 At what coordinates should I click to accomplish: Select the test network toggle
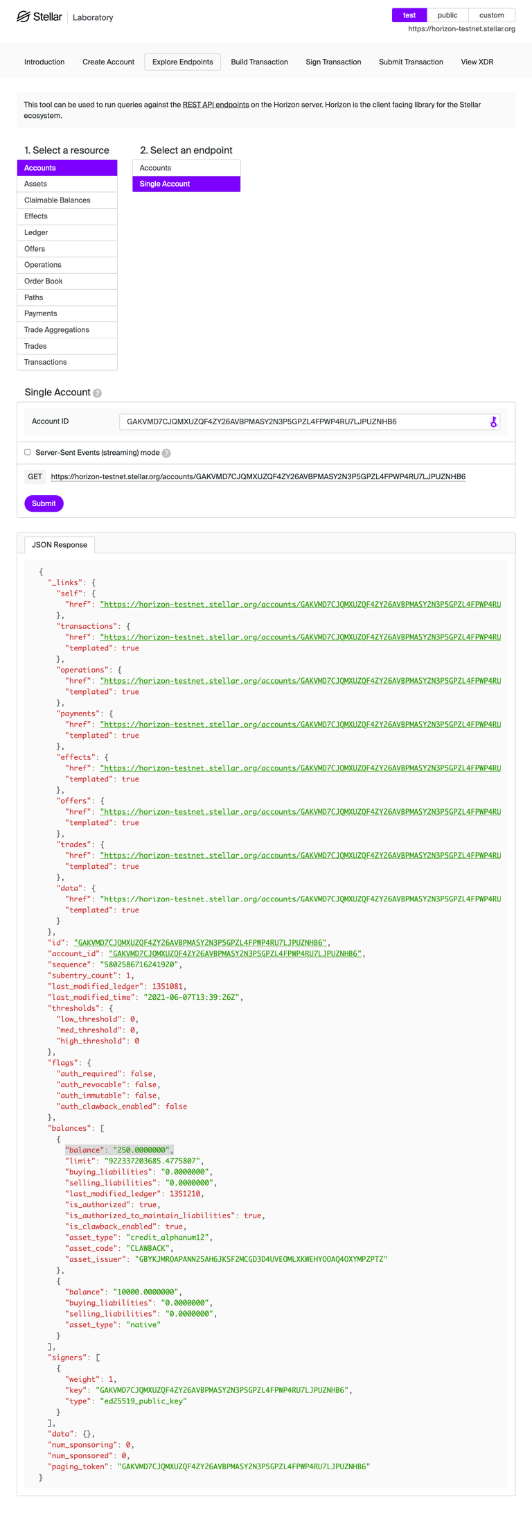[x=409, y=15]
